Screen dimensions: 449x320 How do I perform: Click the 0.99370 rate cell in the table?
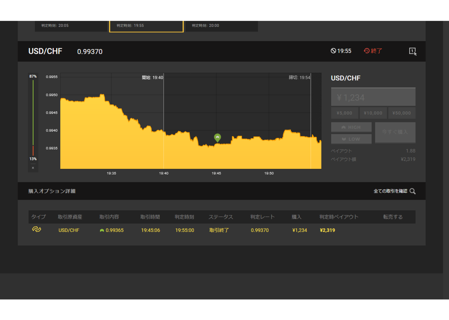[260, 230]
